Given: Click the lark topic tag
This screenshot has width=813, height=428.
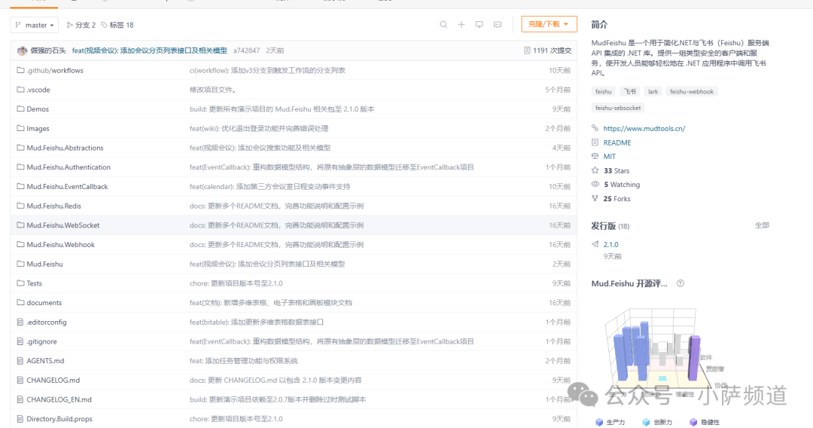Looking at the screenshot, I should point(653,91).
